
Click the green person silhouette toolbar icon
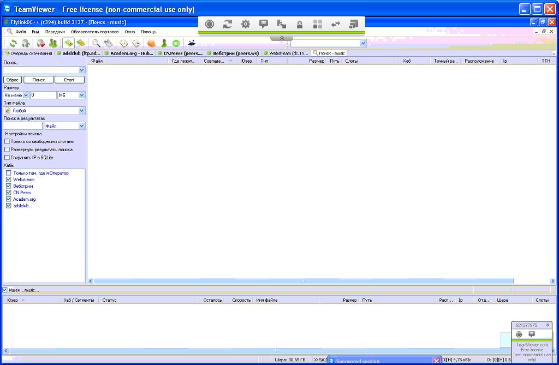click(164, 44)
